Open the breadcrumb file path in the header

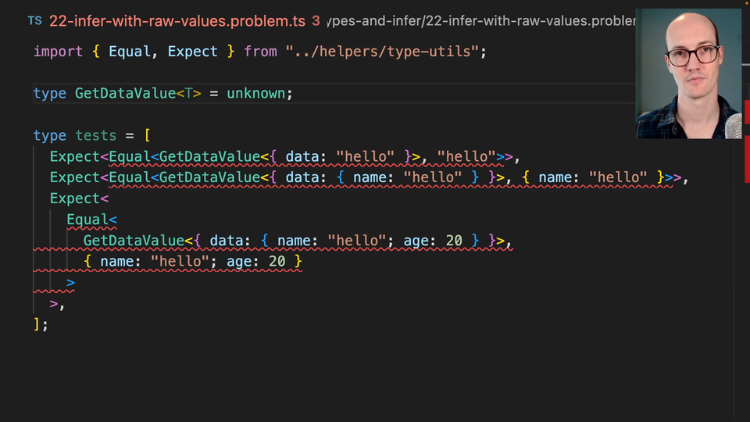tap(480, 21)
